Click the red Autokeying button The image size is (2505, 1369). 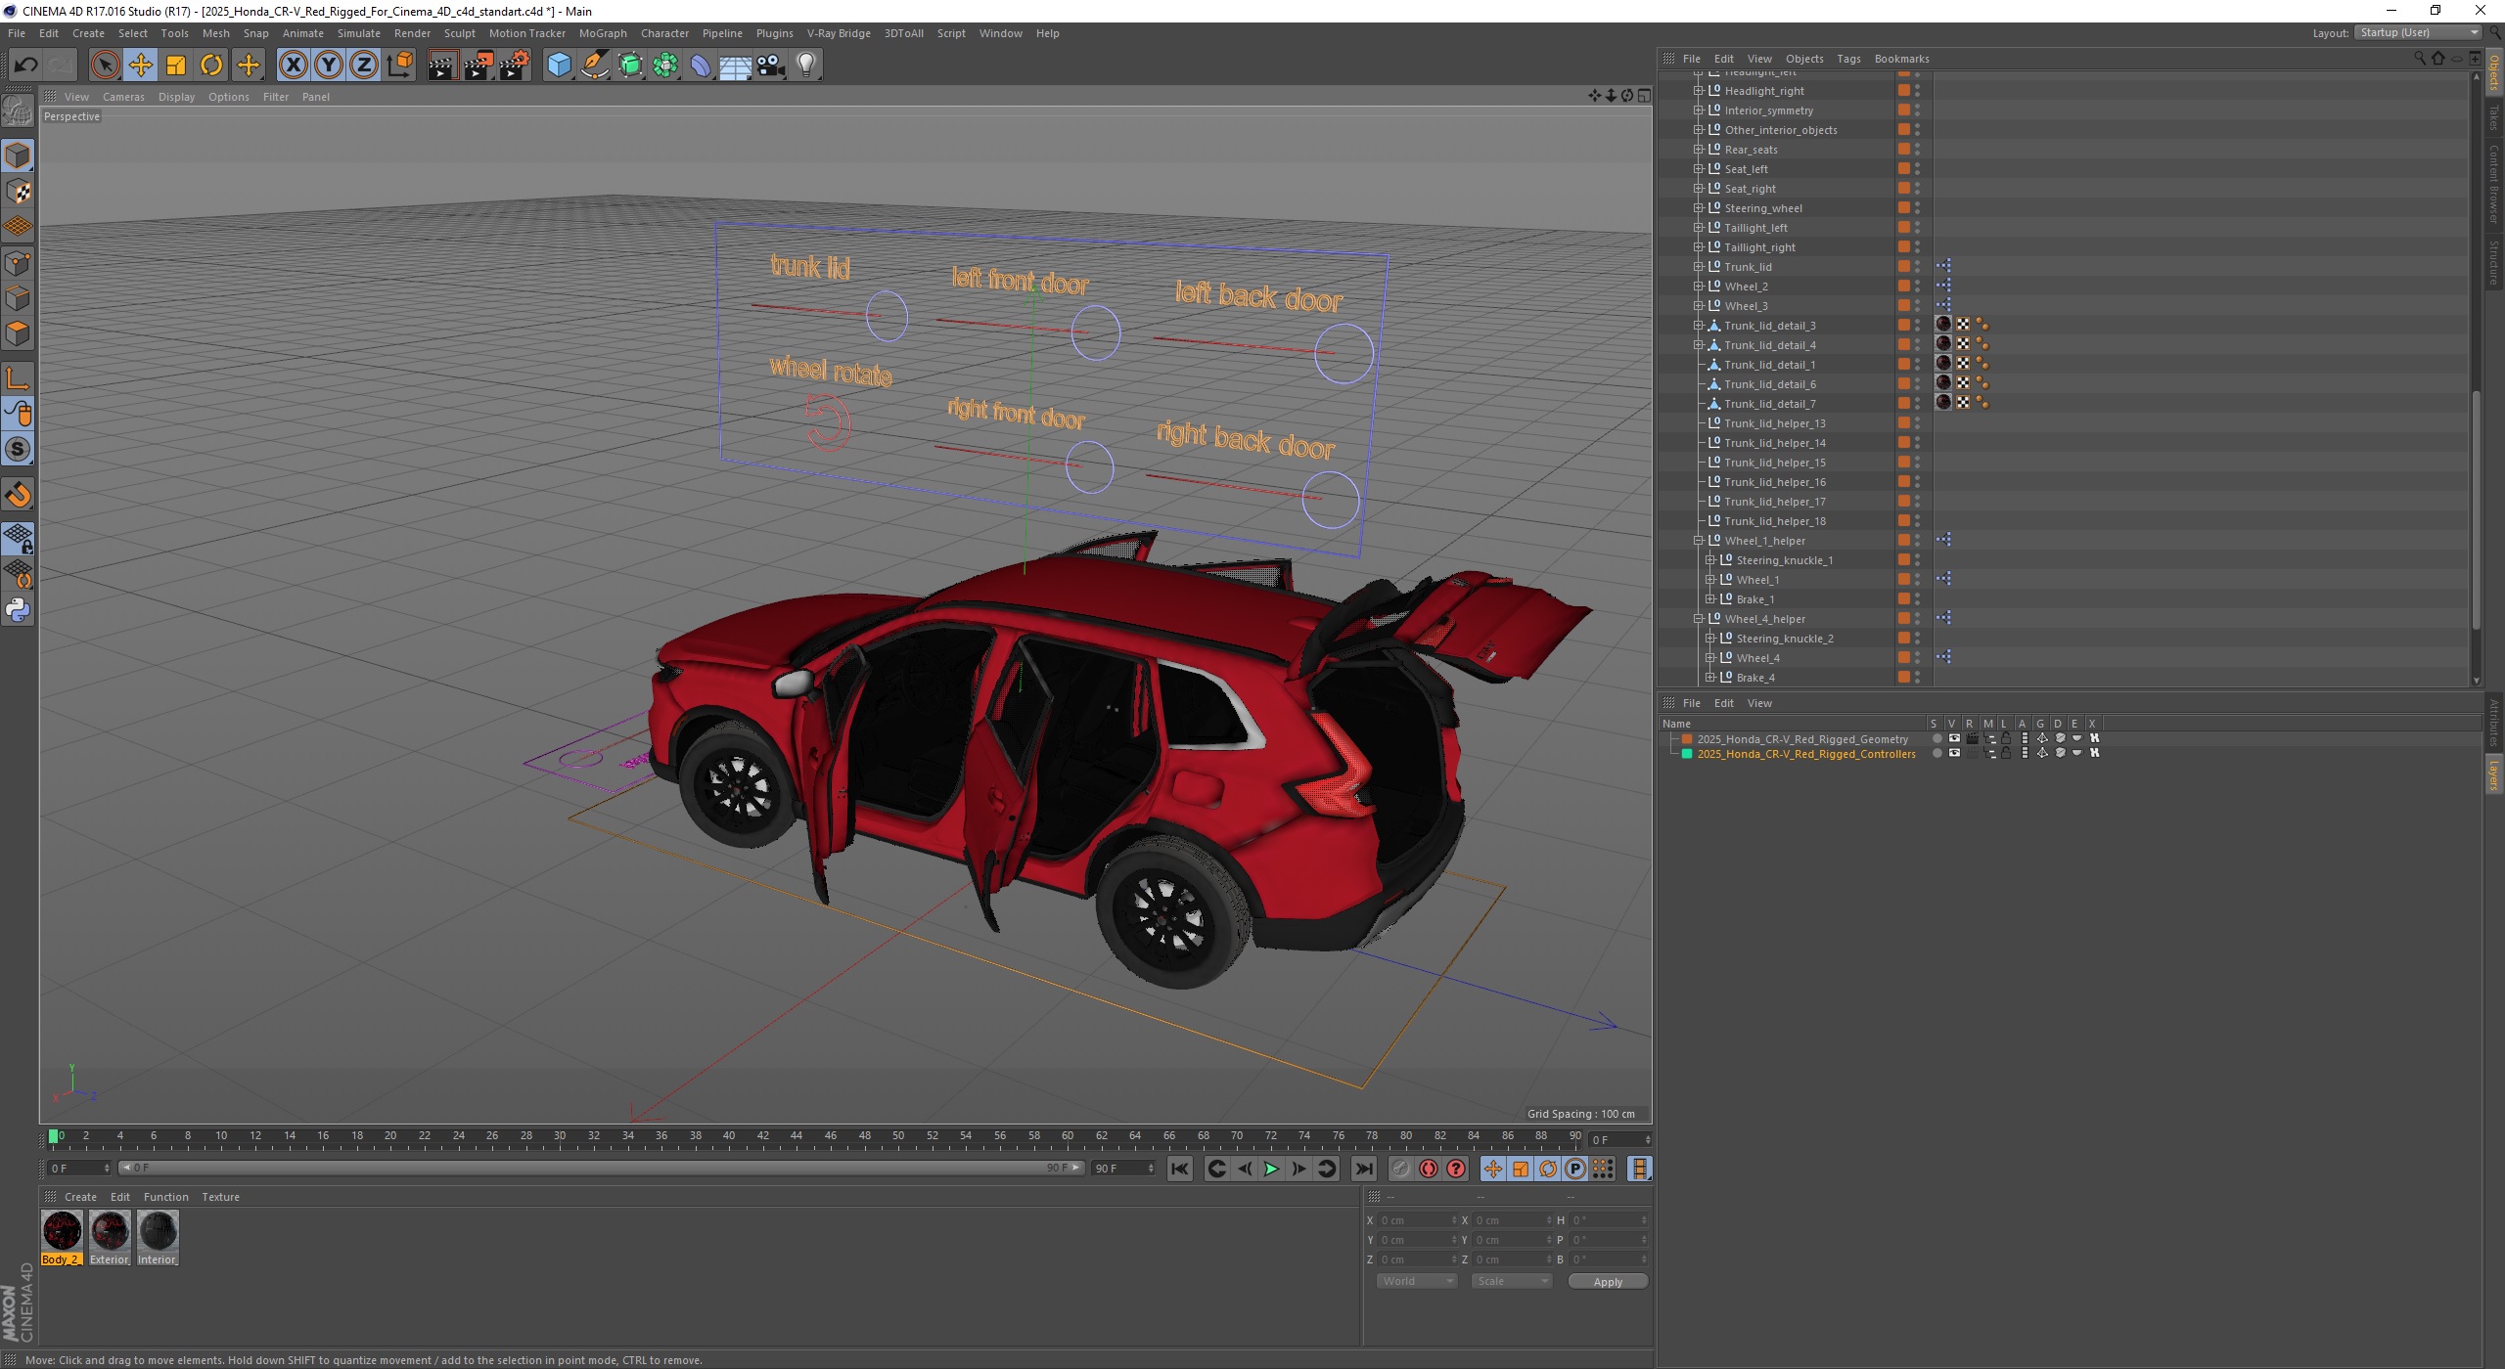pos(1429,1169)
